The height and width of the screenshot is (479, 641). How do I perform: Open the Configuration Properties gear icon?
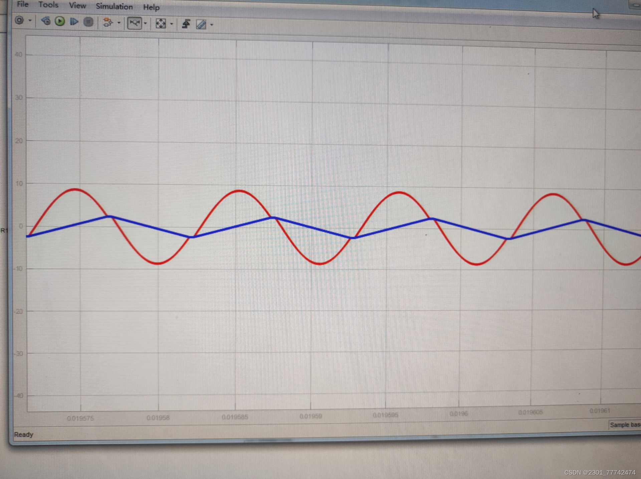pyautogui.click(x=19, y=20)
